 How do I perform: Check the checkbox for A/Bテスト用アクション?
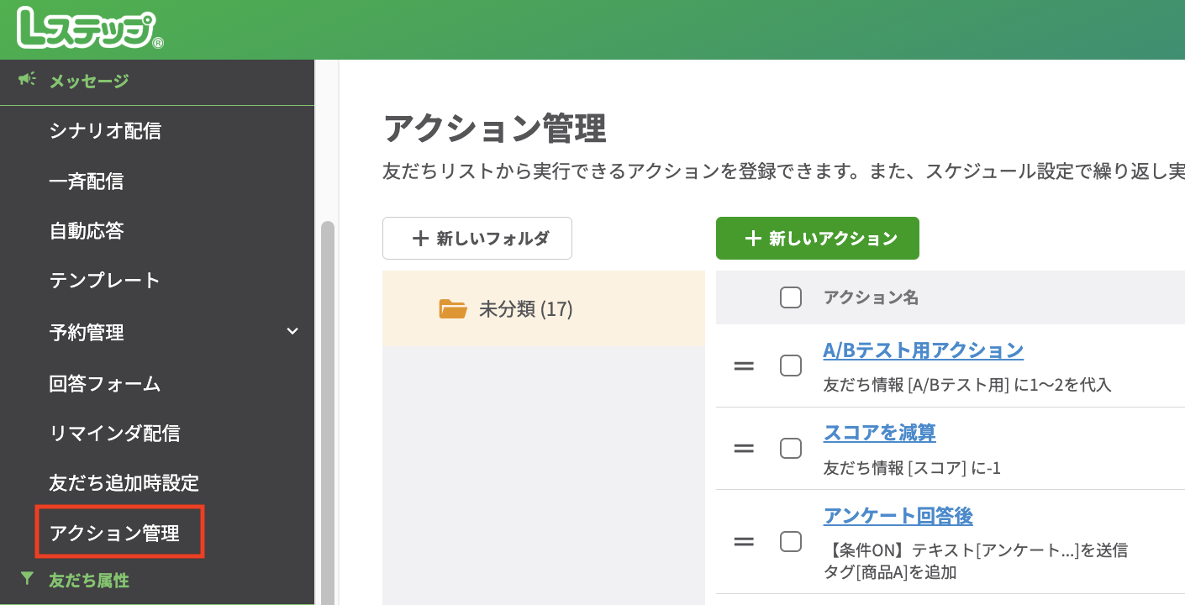790,366
